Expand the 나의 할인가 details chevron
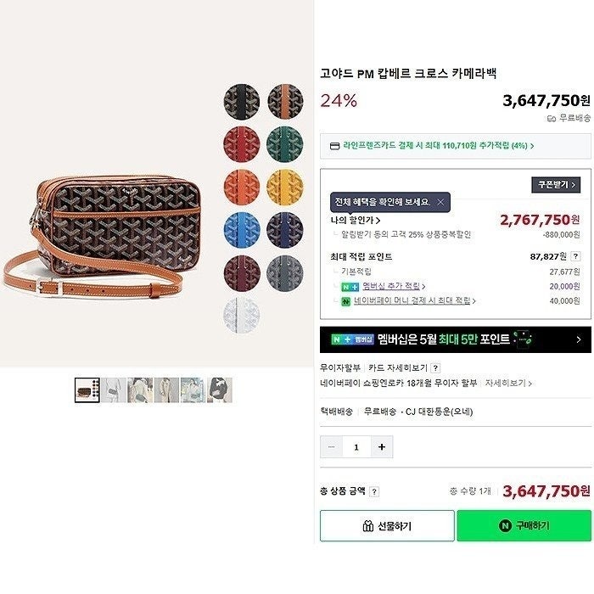The width and height of the screenshot is (594, 594). 378,220
